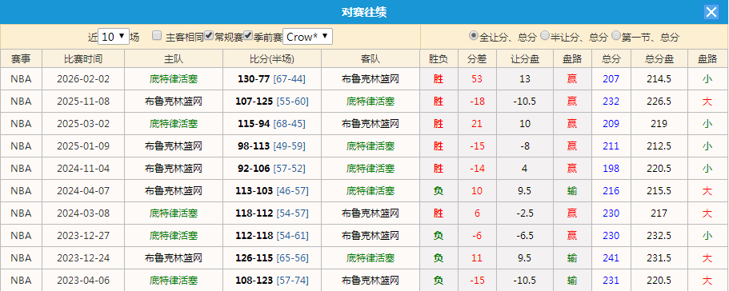This screenshot has width=729, height=291.
Task: Click handicap value -8
Action: (524, 146)
